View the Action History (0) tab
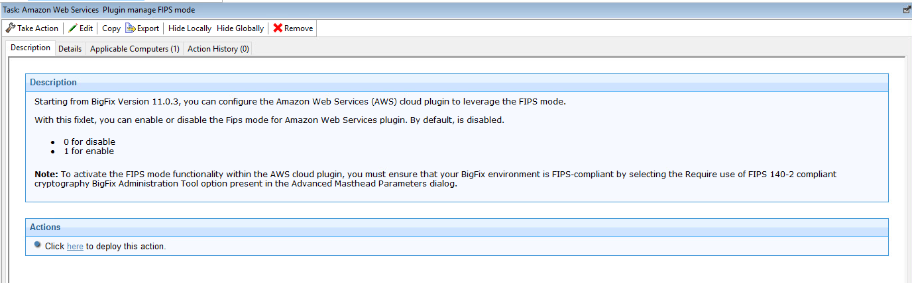 pos(218,49)
